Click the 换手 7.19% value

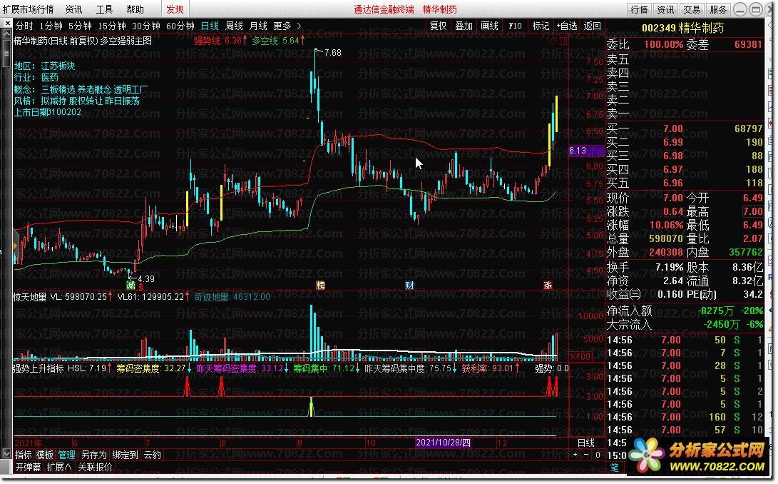[670, 268]
